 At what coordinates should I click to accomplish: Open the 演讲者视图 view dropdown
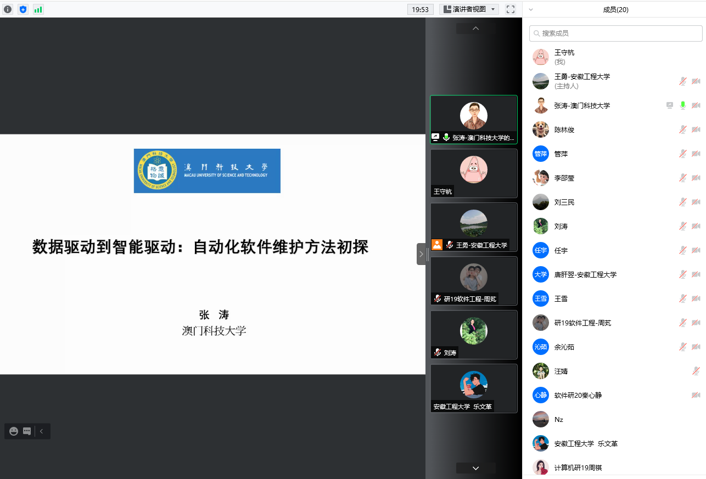coord(469,9)
